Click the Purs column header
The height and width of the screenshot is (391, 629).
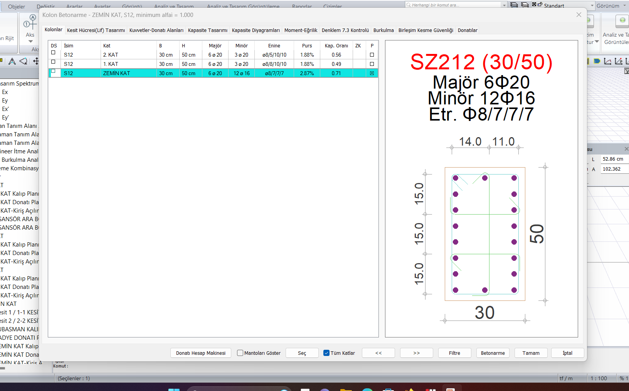coord(307,45)
